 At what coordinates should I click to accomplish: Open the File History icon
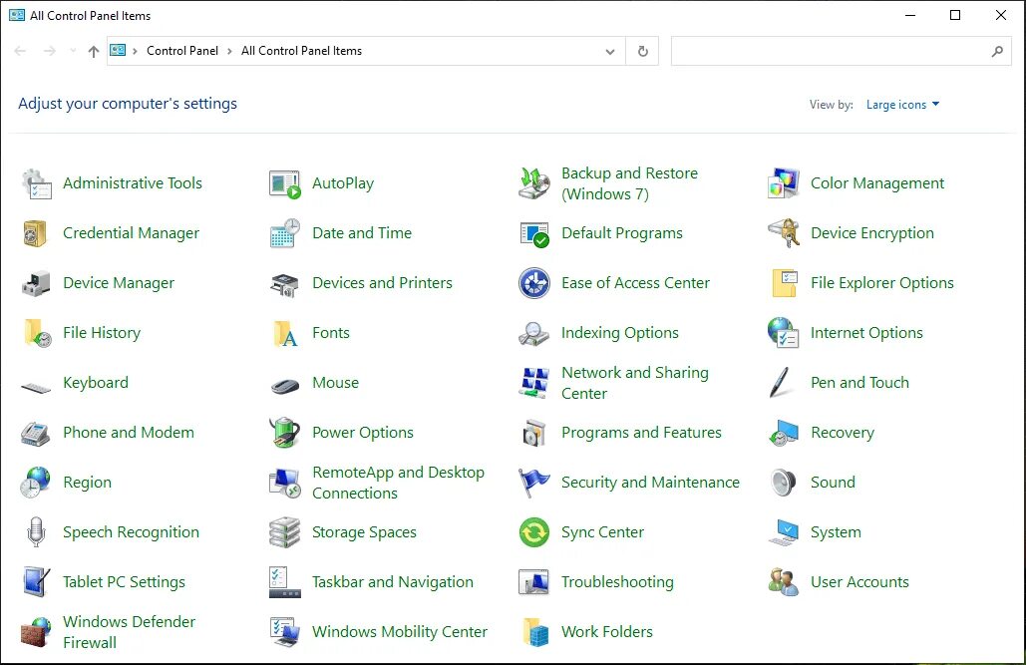tap(37, 333)
